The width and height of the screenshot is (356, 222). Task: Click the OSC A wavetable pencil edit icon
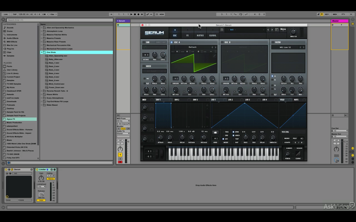click(x=214, y=56)
